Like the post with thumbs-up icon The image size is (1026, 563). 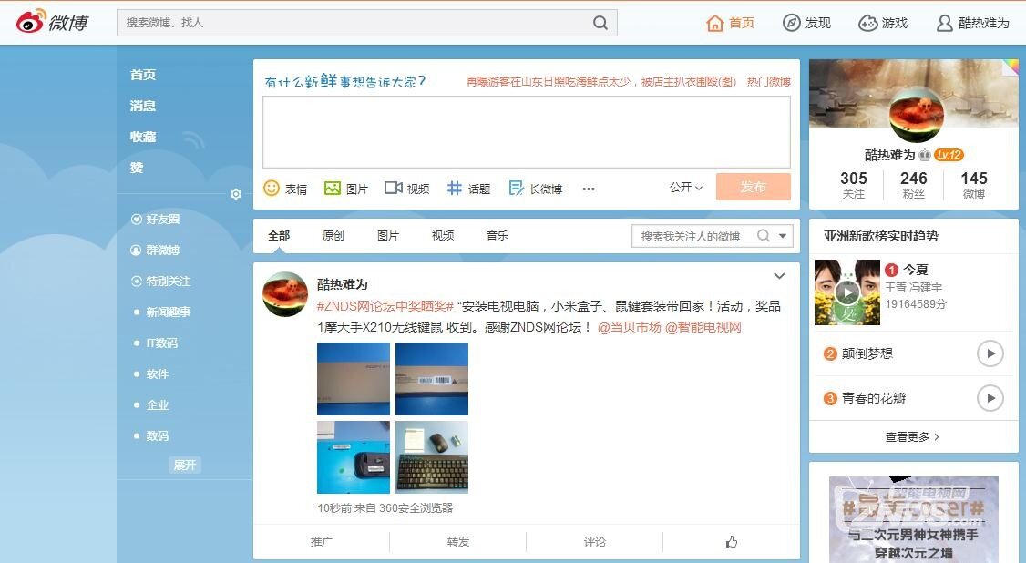click(x=731, y=541)
